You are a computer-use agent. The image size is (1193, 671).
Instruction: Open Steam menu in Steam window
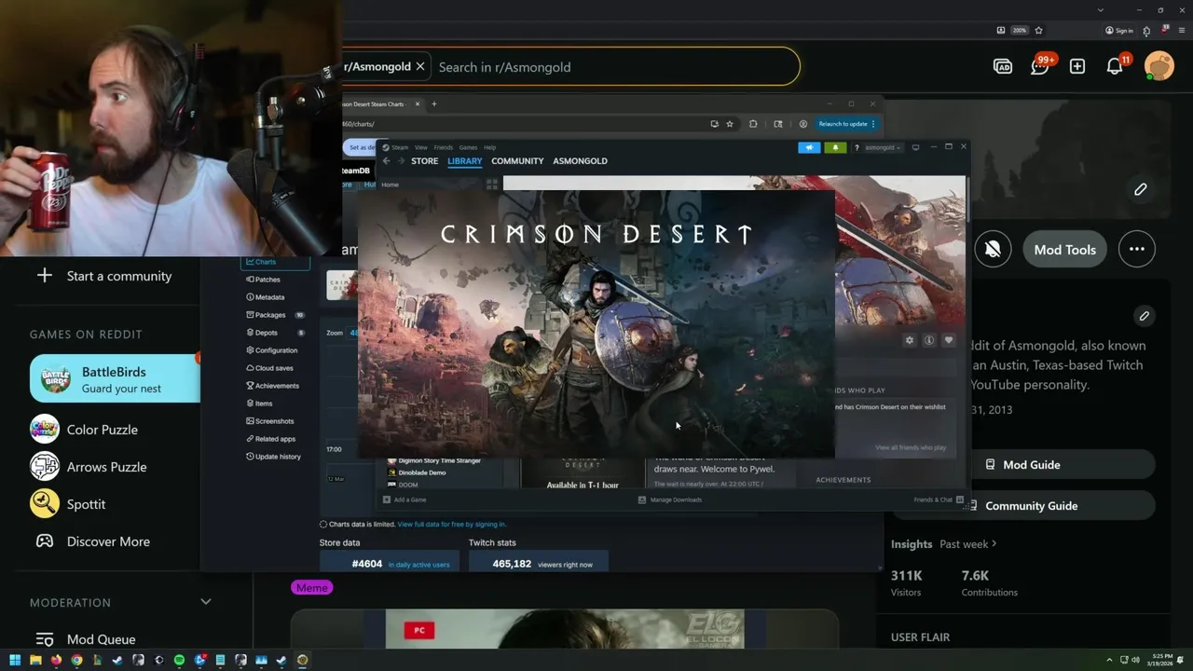pos(399,147)
